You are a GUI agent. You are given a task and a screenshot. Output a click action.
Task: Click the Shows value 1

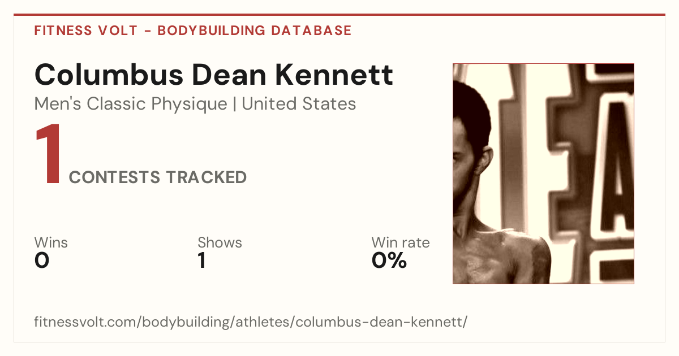click(x=201, y=261)
